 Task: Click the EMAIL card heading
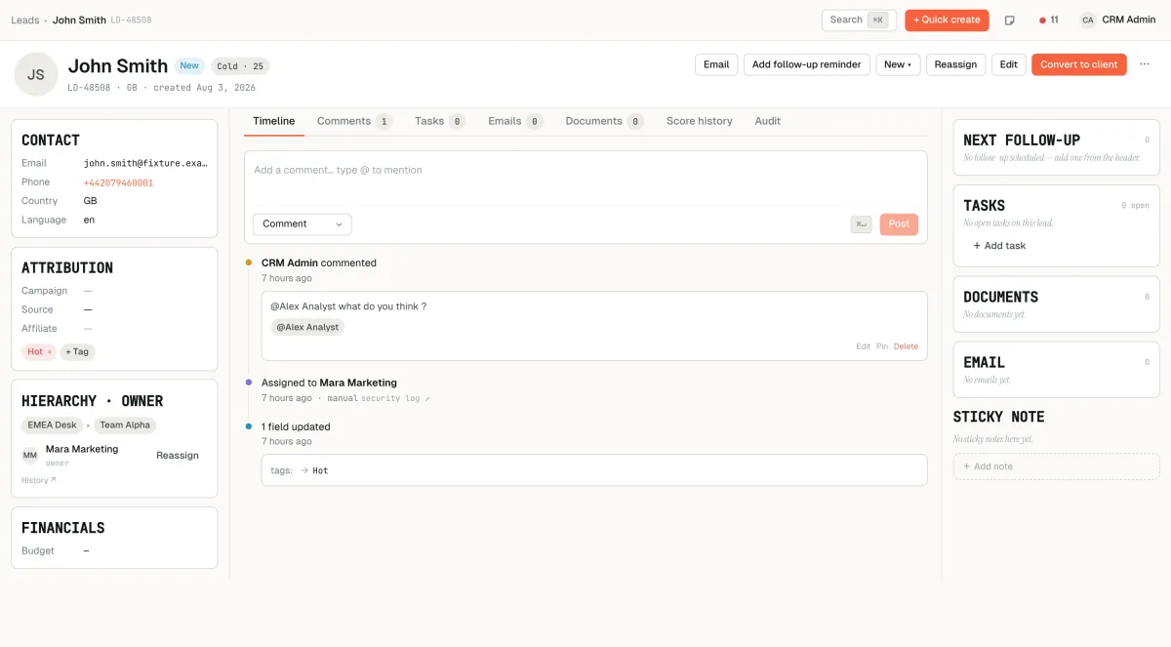984,363
